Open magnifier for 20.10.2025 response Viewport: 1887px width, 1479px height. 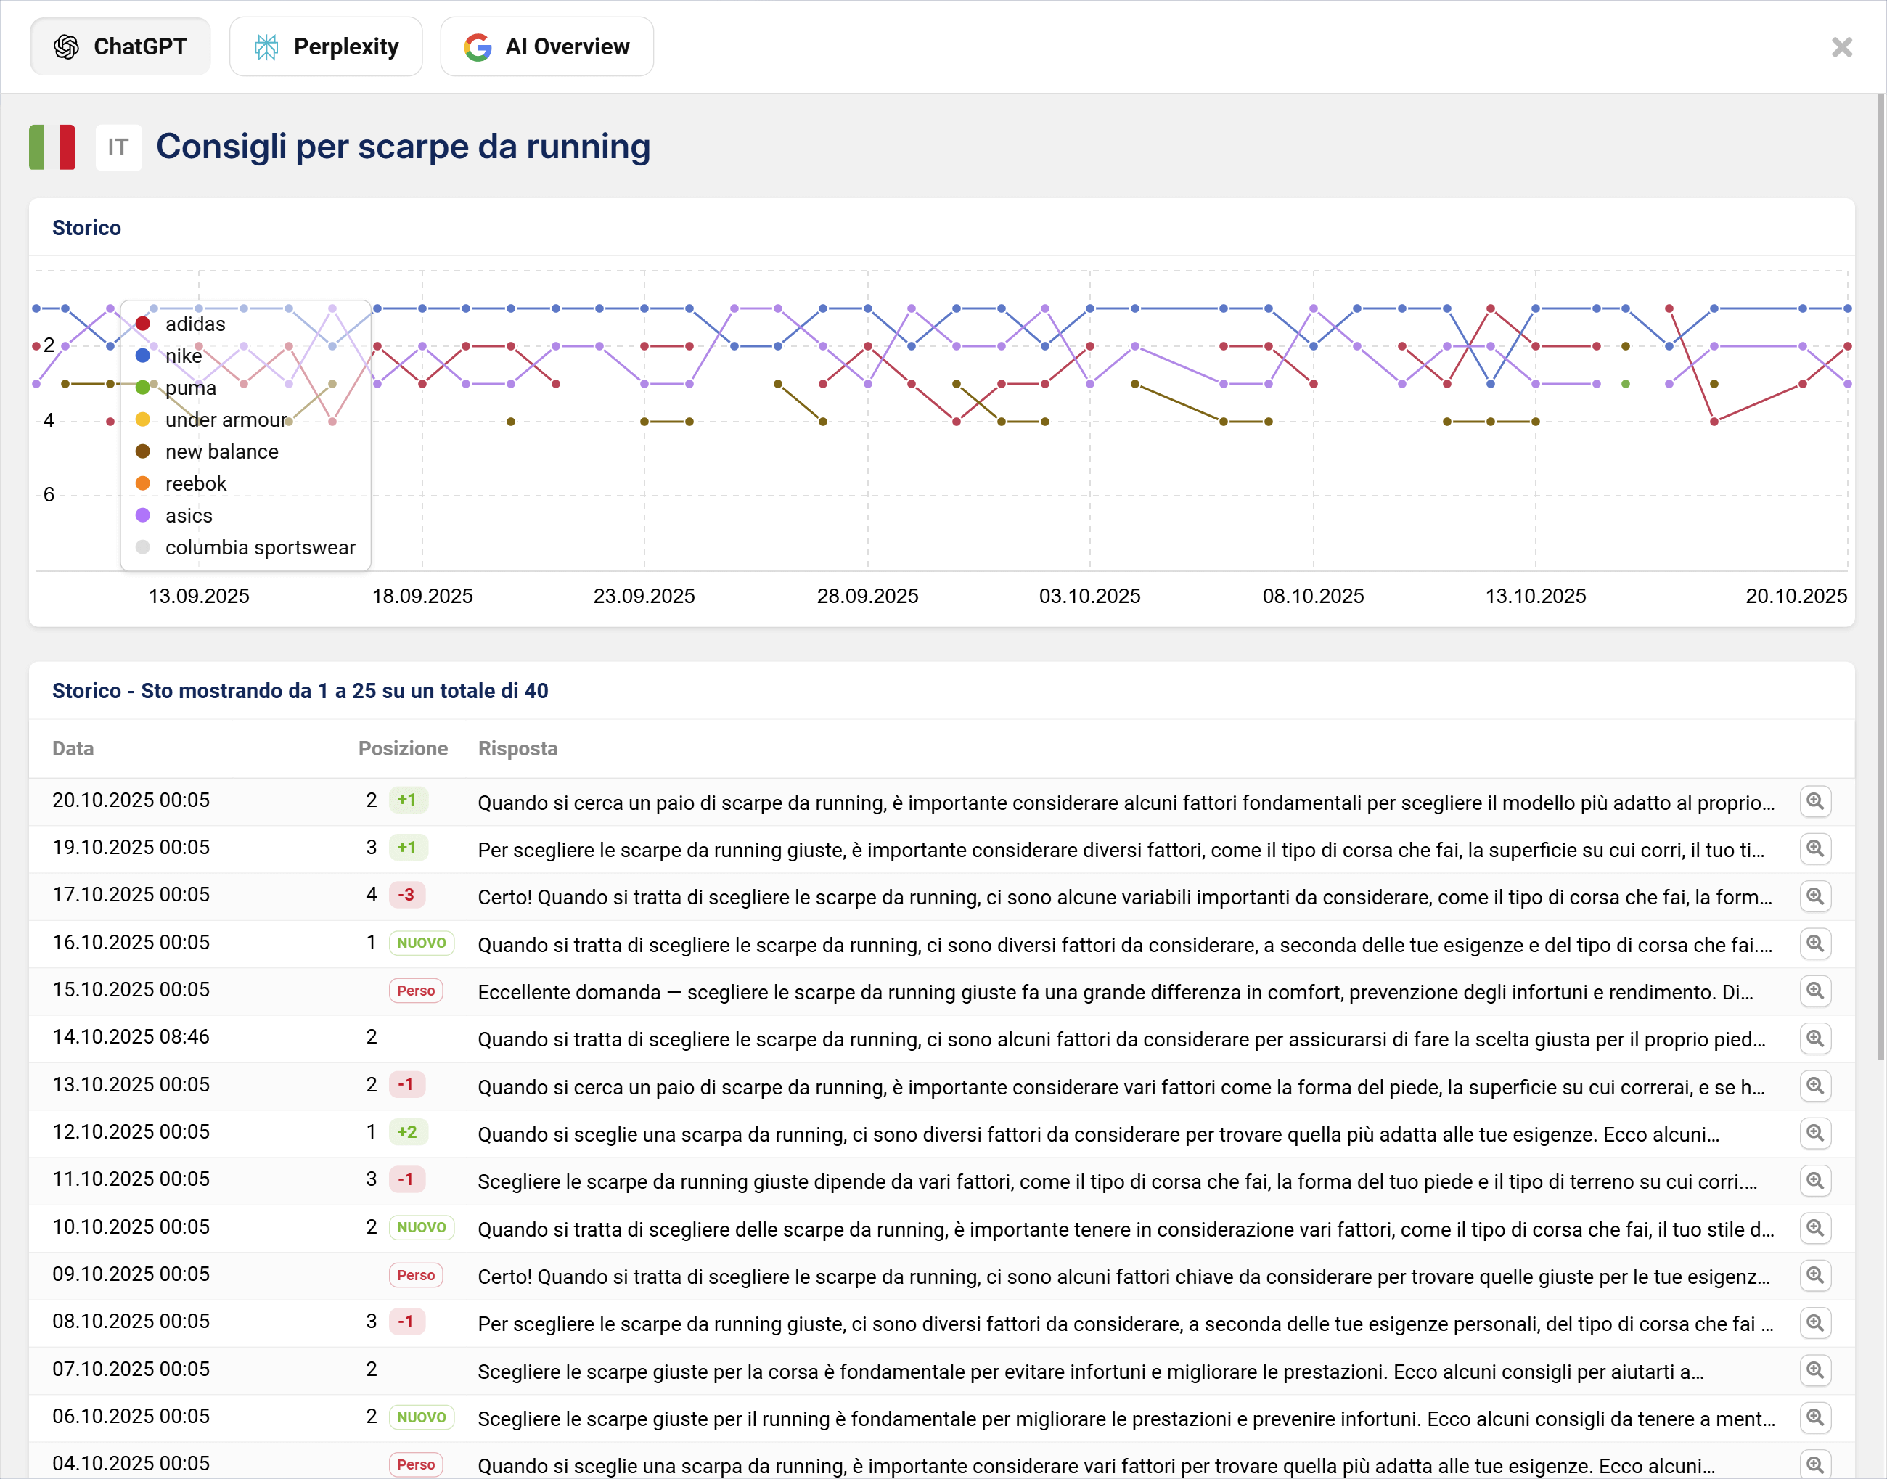tap(1814, 801)
